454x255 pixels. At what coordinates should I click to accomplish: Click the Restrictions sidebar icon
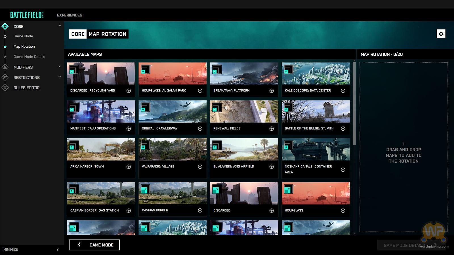tap(5, 77)
